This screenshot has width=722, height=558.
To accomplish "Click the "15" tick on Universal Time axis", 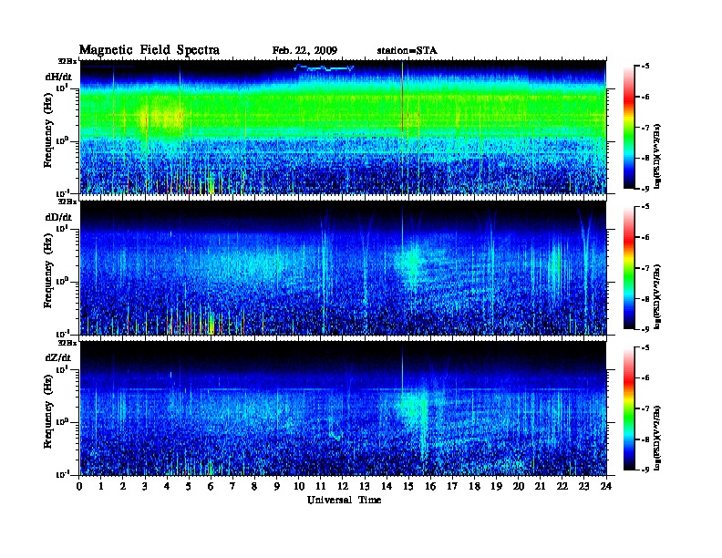I will tap(408, 486).
